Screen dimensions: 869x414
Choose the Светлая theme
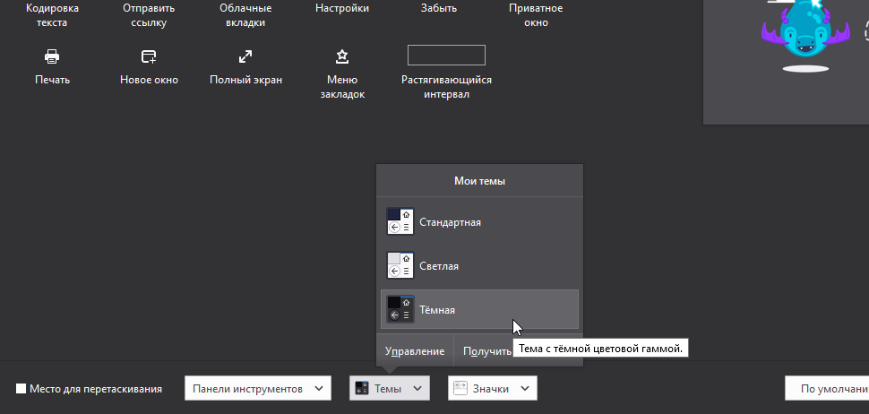coord(479,266)
